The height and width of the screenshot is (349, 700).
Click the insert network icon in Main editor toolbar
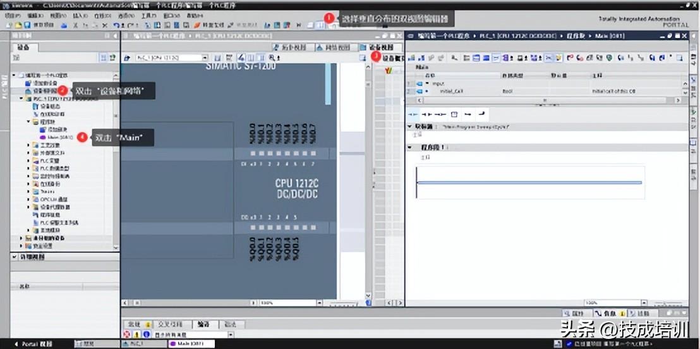(411, 58)
